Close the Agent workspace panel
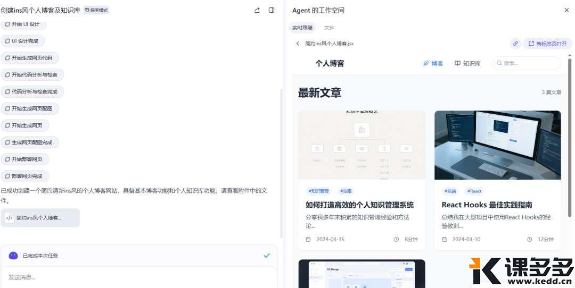575x288 pixels. click(566, 10)
